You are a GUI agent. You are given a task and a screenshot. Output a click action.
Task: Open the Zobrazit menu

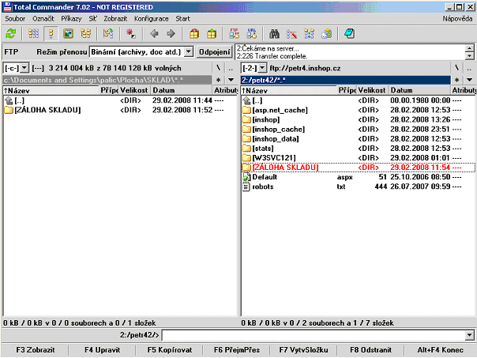click(x=115, y=18)
